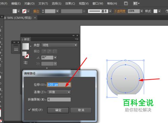Collapse the gradient panel with double arrows

[74, 35]
